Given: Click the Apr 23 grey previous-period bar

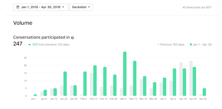Looking at the screenshot, I should click(x=191, y=78).
